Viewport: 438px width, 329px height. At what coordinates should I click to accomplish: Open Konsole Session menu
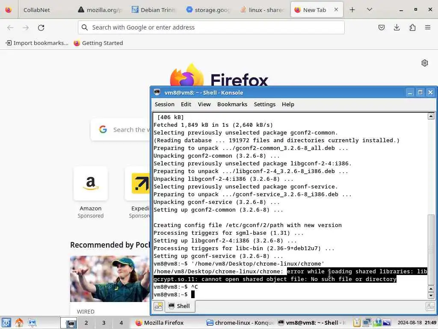tap(165, 105)
